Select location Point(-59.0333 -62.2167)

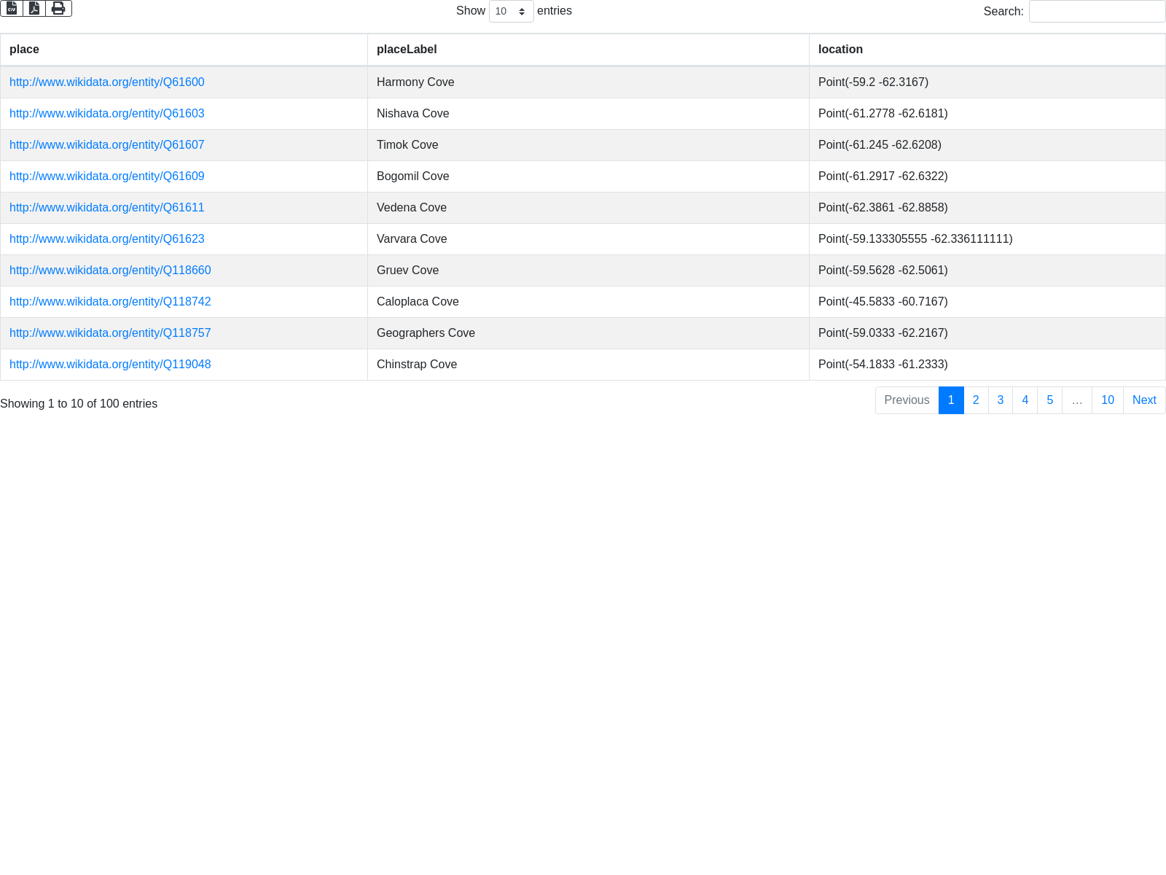(987, 333)
